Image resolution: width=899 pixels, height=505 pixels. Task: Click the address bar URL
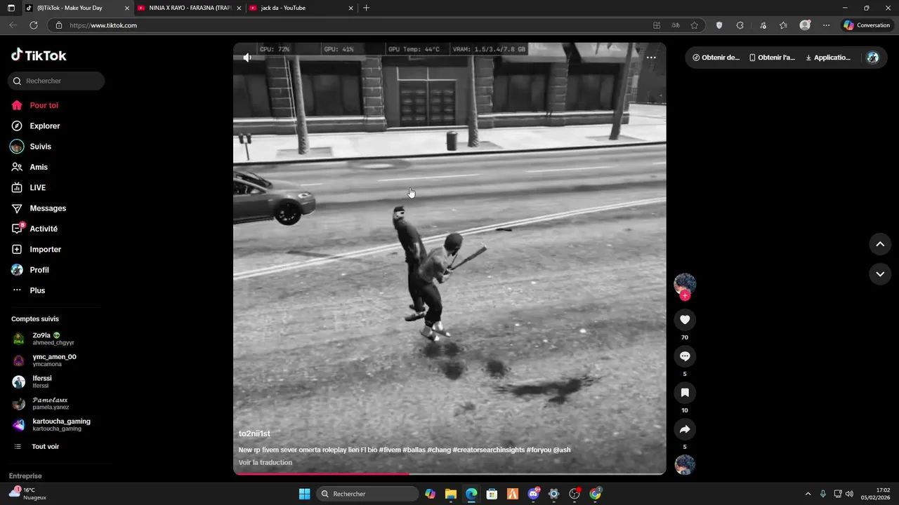(x=103, y=25)
